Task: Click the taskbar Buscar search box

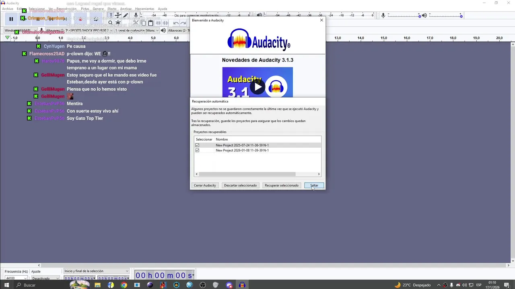Action: coord(40,285)
